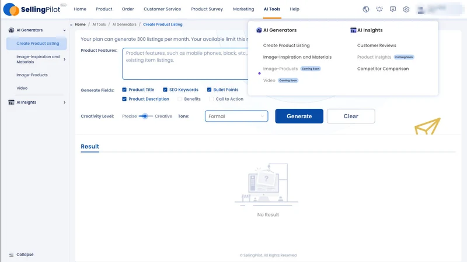
Task: Click the user avatar in header
Action: click(420, 10)
